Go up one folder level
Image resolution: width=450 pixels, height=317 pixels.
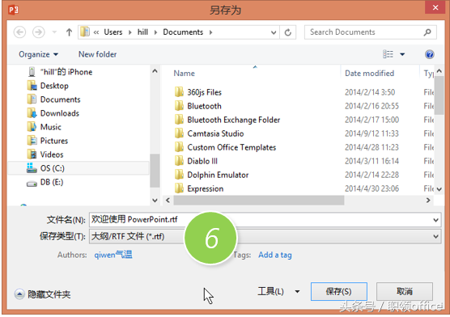point(69,32)
